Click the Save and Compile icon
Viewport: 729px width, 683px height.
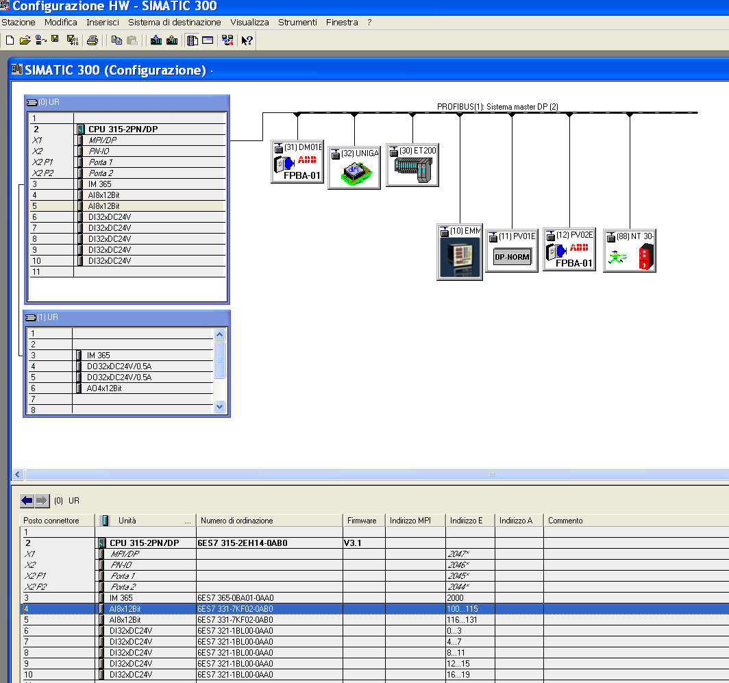point(72,40)
